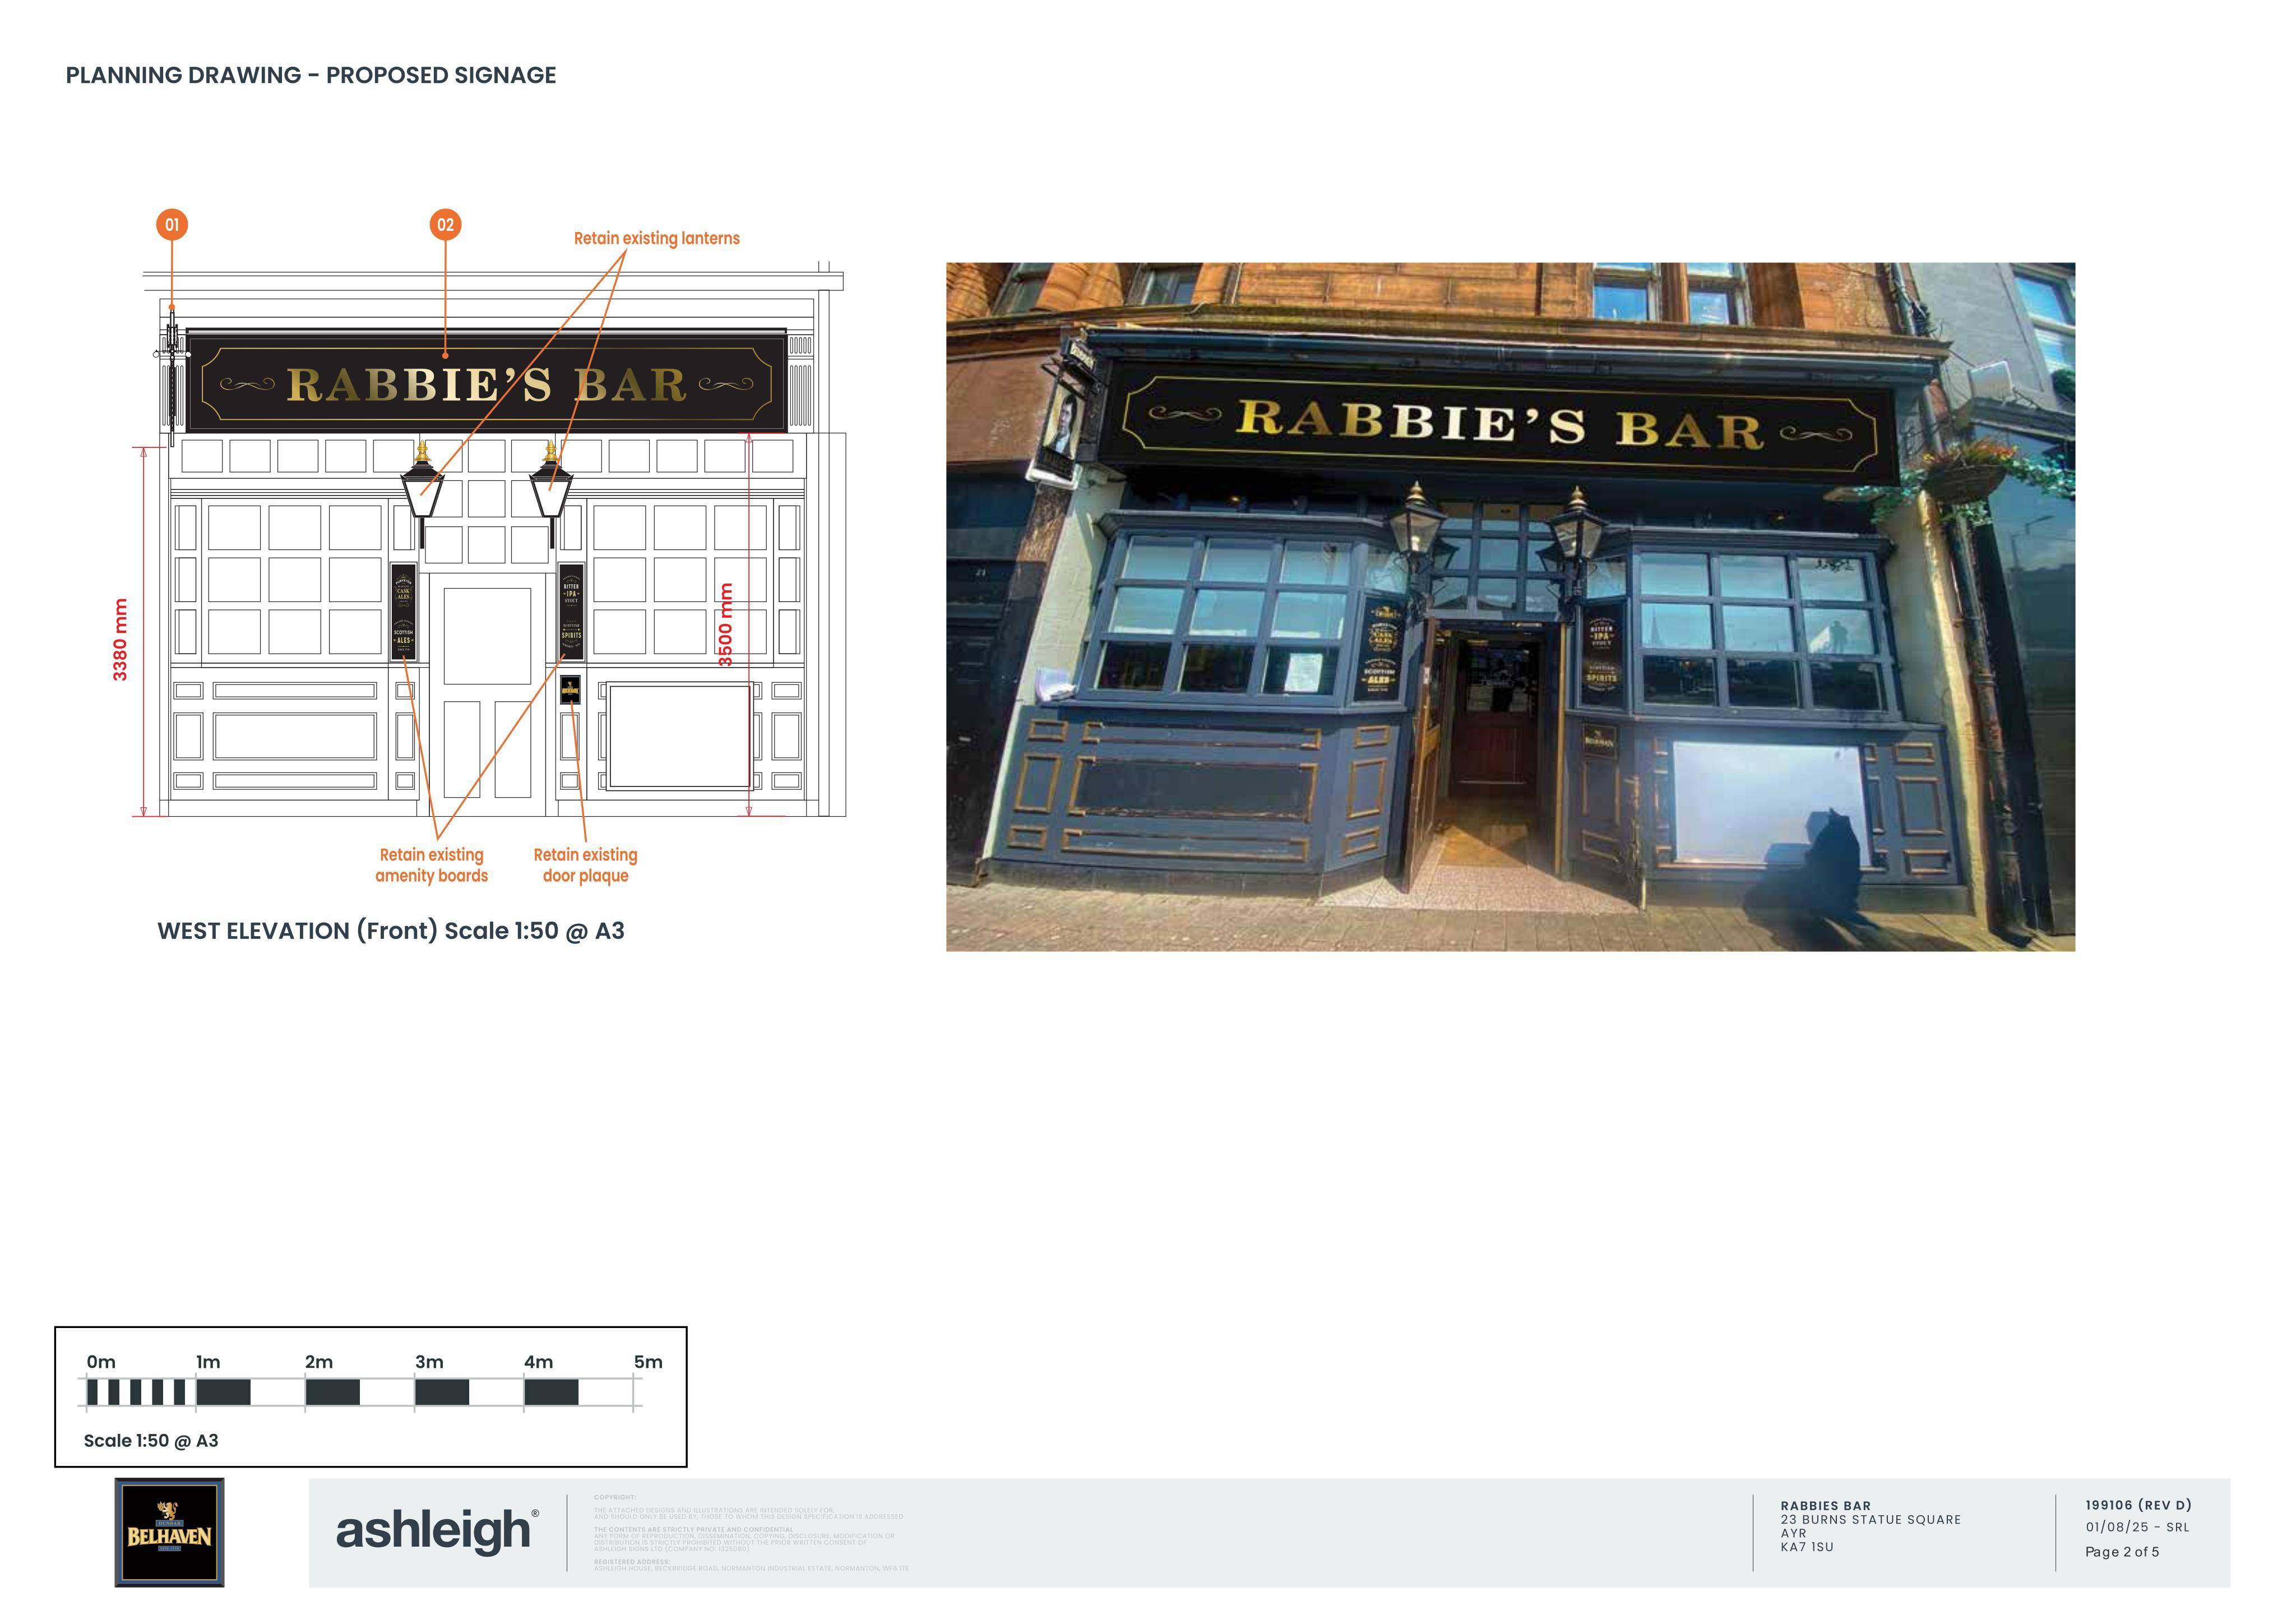Open the pub storefront photograph

point(1510,606)
